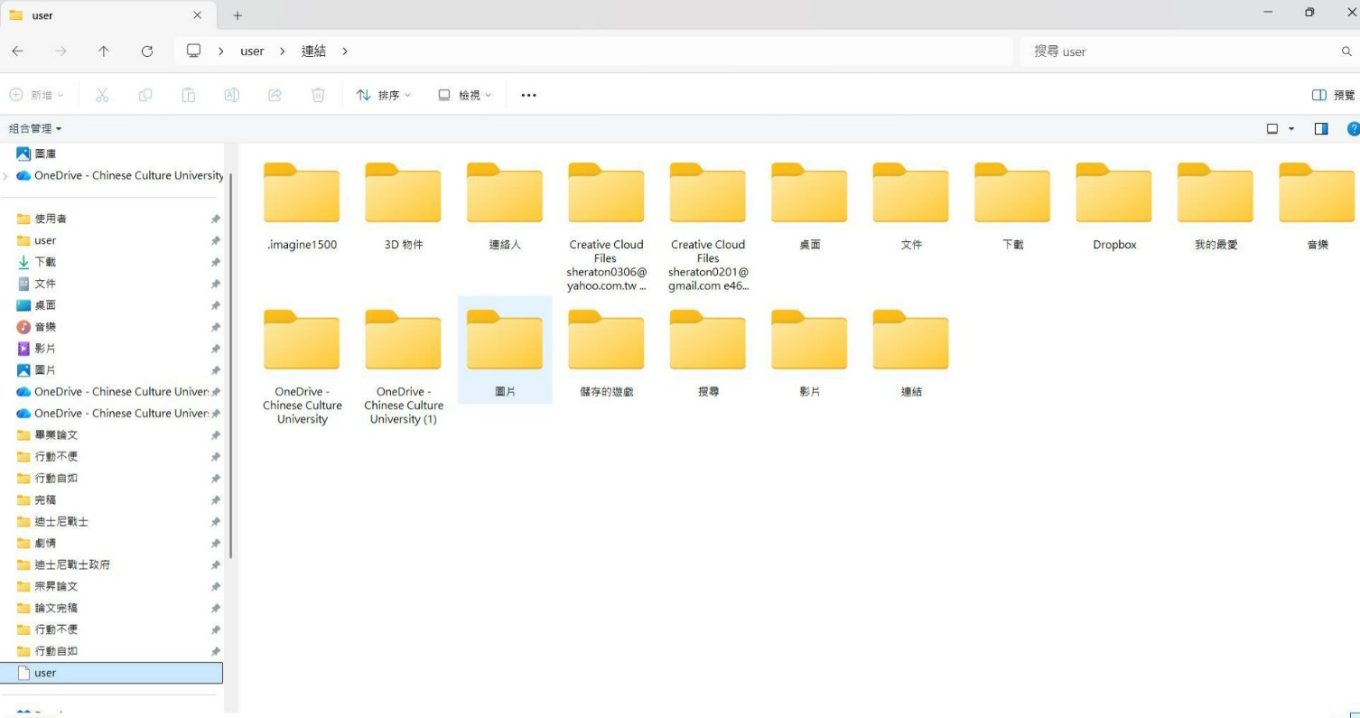Viewport: 1360px width, 718px height.
Task: Toggle the 預覽 preview pane
Action: [x=1337, y=94]
